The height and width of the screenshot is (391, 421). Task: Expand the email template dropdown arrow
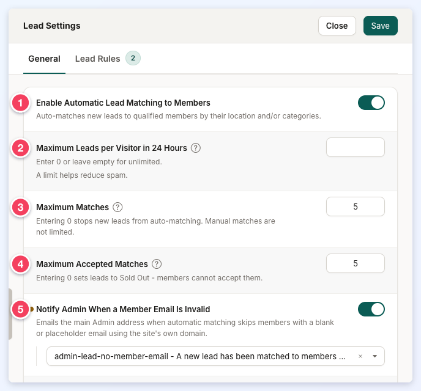(x=375, y=356)
